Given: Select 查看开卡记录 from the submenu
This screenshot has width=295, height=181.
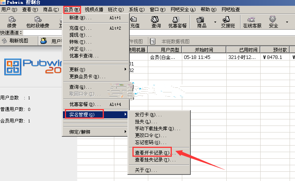Looking at the screenshot, I should (x=152, y=153).
